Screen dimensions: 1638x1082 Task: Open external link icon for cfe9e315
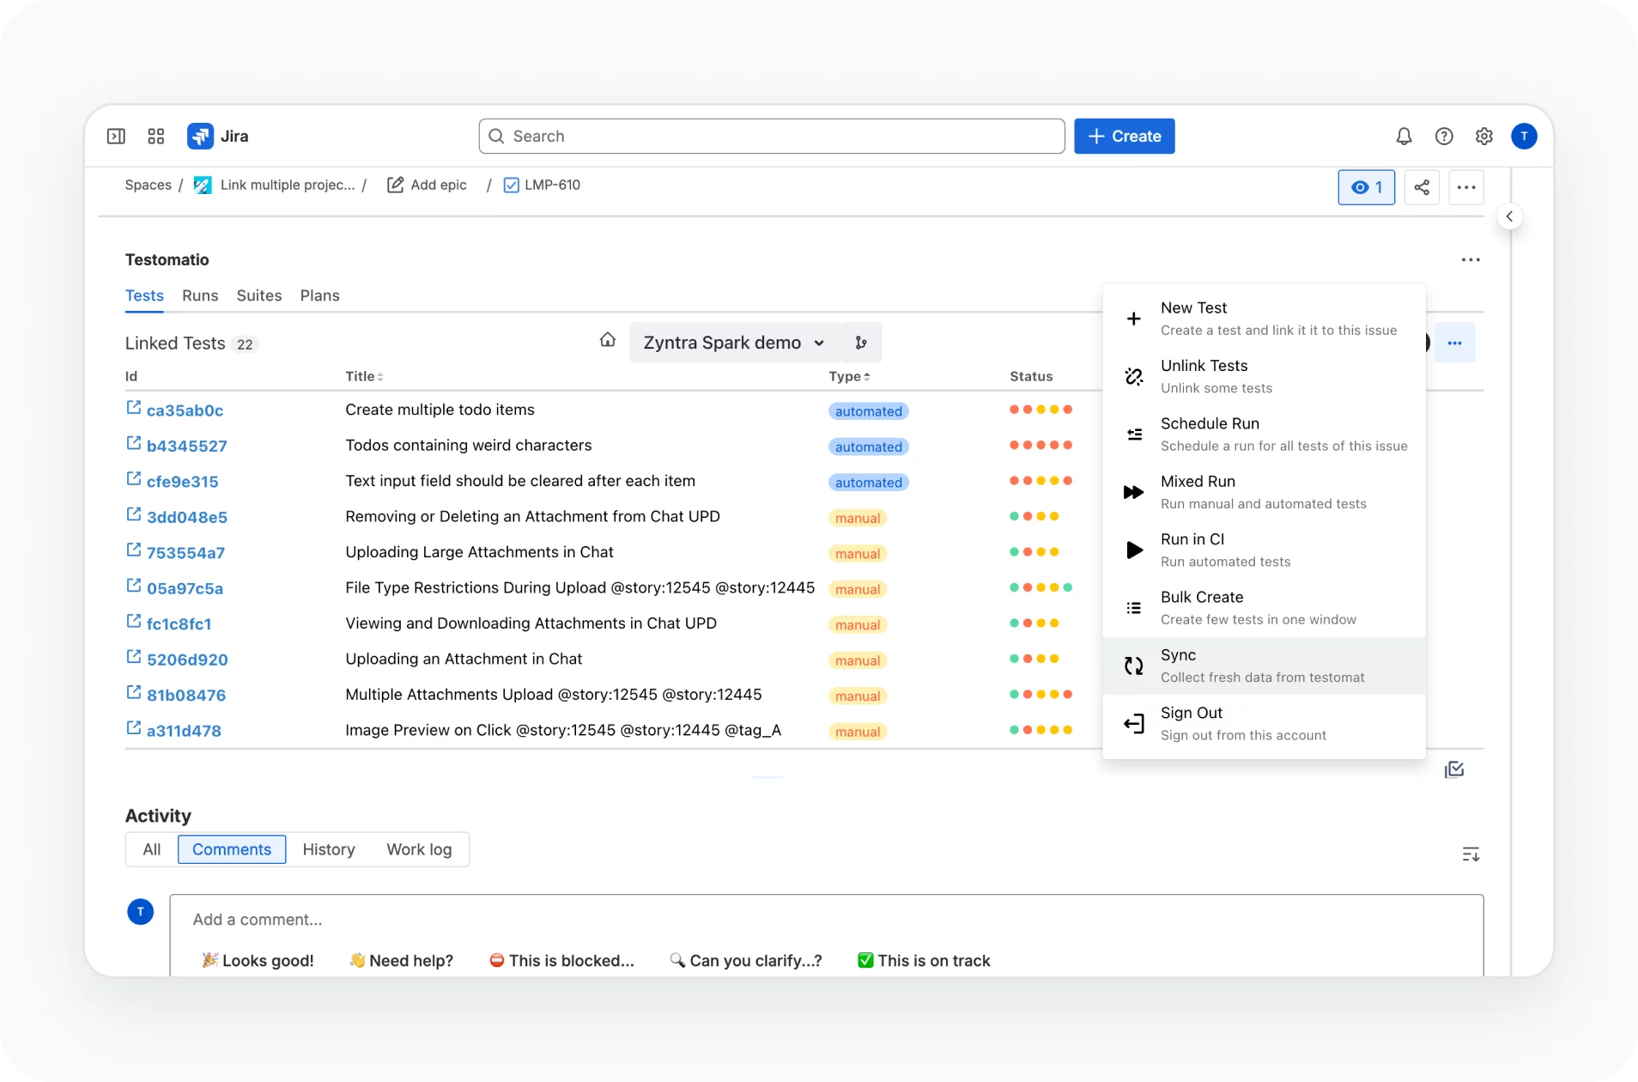(133, 479)
